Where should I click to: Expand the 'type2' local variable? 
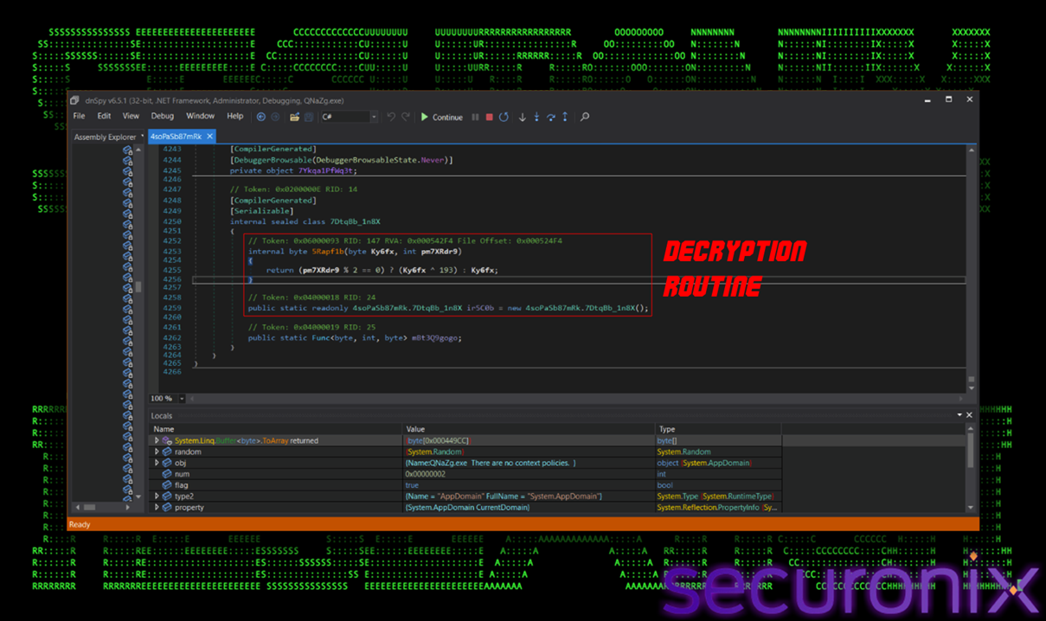tap(157, 496)
